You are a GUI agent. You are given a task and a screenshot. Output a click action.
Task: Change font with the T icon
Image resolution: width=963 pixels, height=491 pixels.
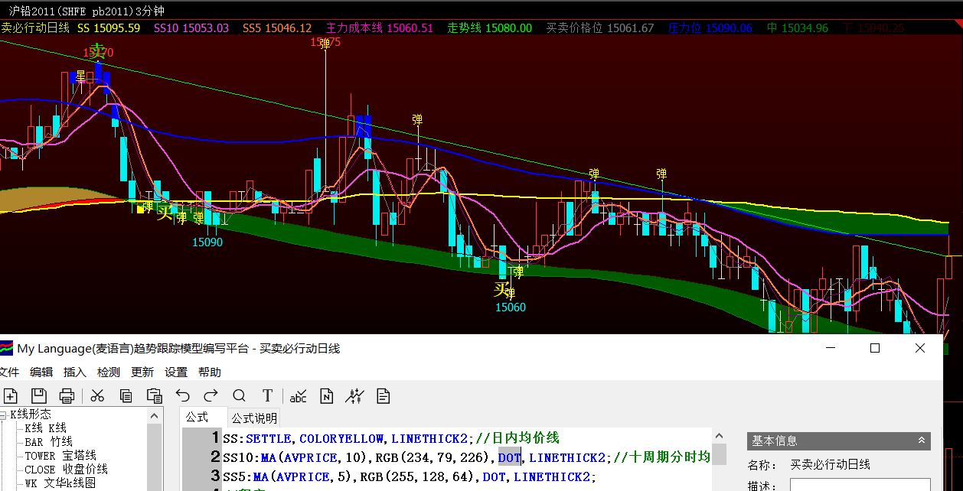(267, 395)
